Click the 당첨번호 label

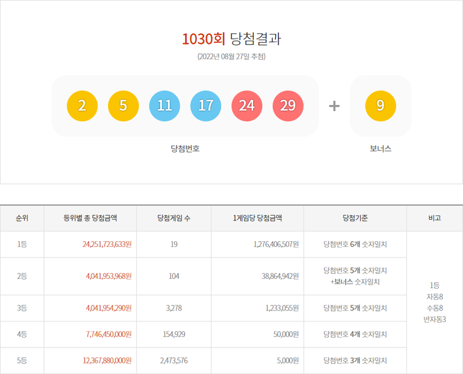pos(185,149)
